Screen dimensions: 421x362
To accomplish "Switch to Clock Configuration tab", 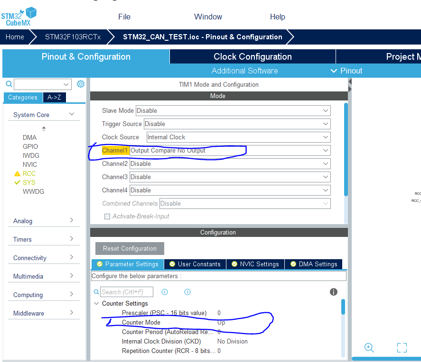I will coord(253,56).
